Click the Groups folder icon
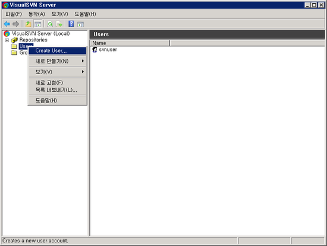Viewport: 327px width, 246px height. (14, 53)
